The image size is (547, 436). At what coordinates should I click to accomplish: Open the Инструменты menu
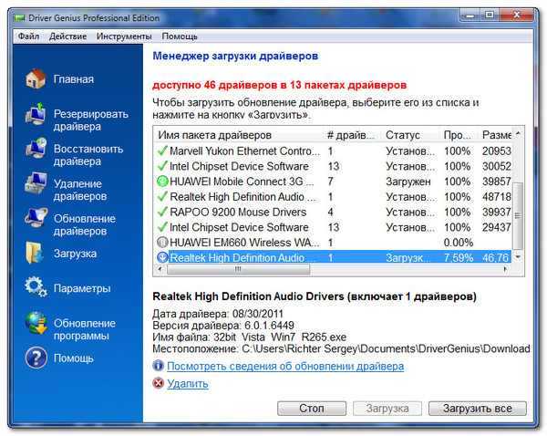[124, 36]
